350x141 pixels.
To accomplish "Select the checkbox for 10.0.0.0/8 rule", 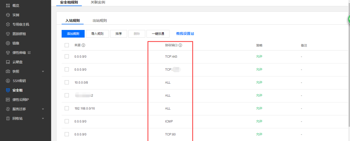I will pyautogui.click(x=67, y=82).
